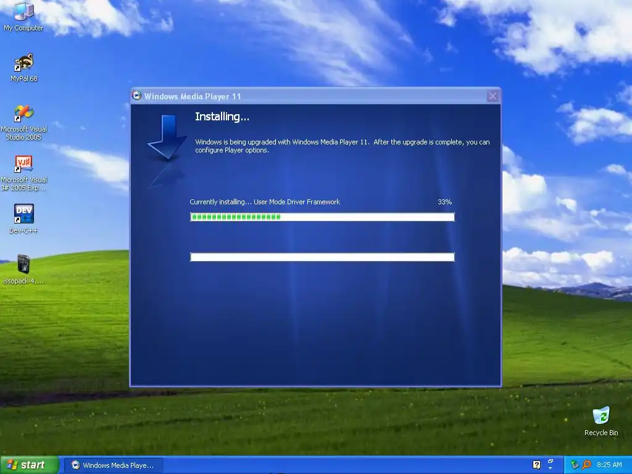This screenshot has width=632, height=474.
Task: Open the My Computer desktop icon
Action: point(23,16)
